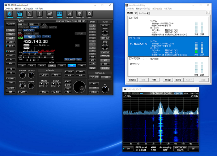This screenshot has height=156, width=217.
Task: Open 表示(V) menu in RS-BA1 window
Action: 18,9
